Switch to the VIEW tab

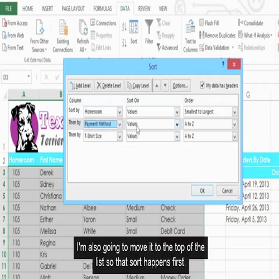click(163, 8)
